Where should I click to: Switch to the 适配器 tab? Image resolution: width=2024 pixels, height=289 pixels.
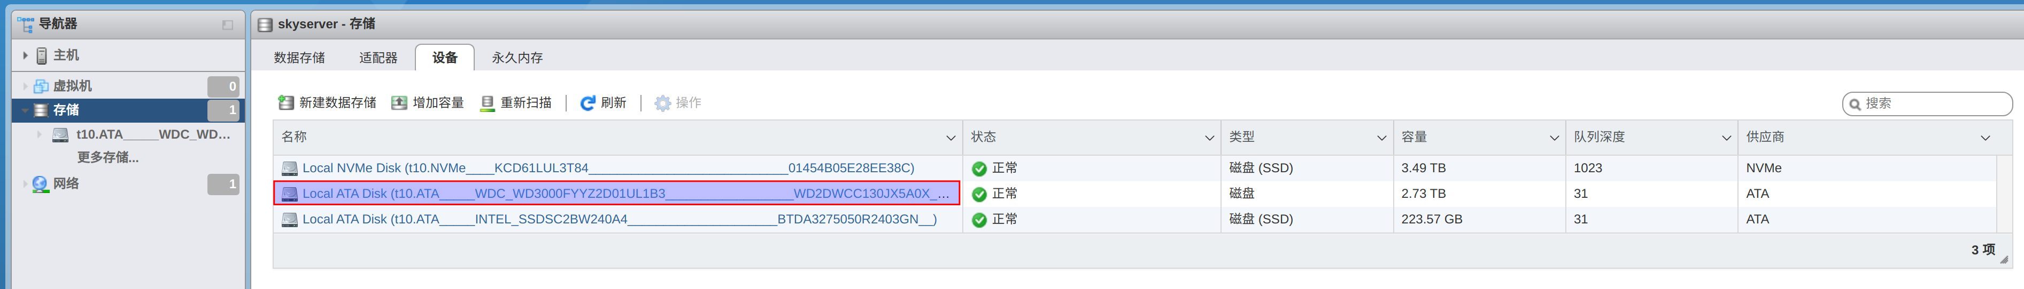pos(378,58)
